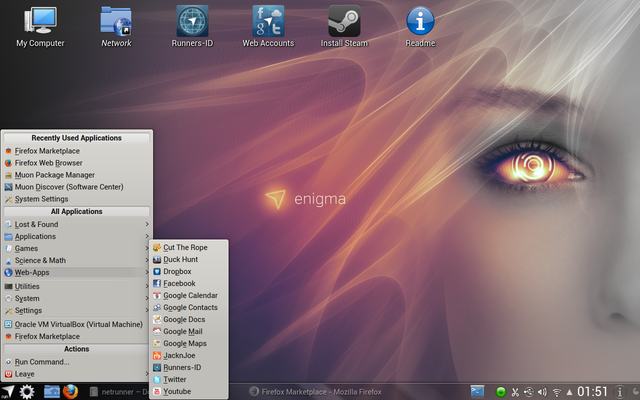
Task: Open the Network folder desktop icon
Action: [x=116, y=27]
